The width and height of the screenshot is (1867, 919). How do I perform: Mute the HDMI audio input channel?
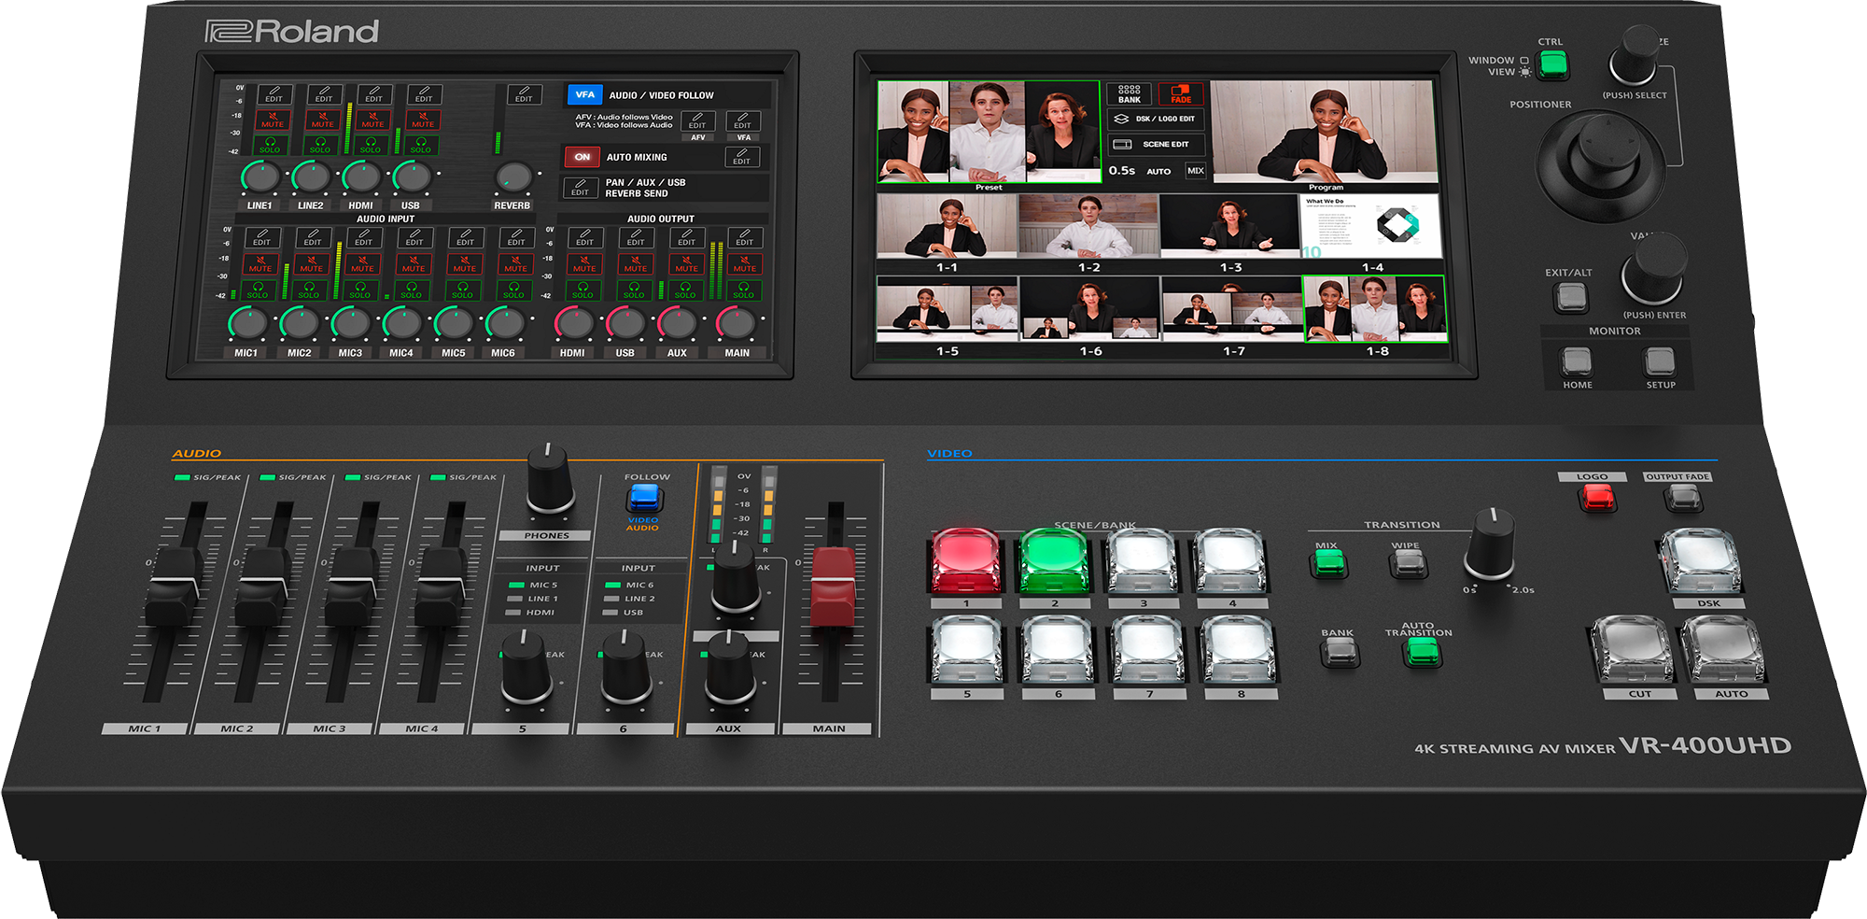click(x=372, y=120)
